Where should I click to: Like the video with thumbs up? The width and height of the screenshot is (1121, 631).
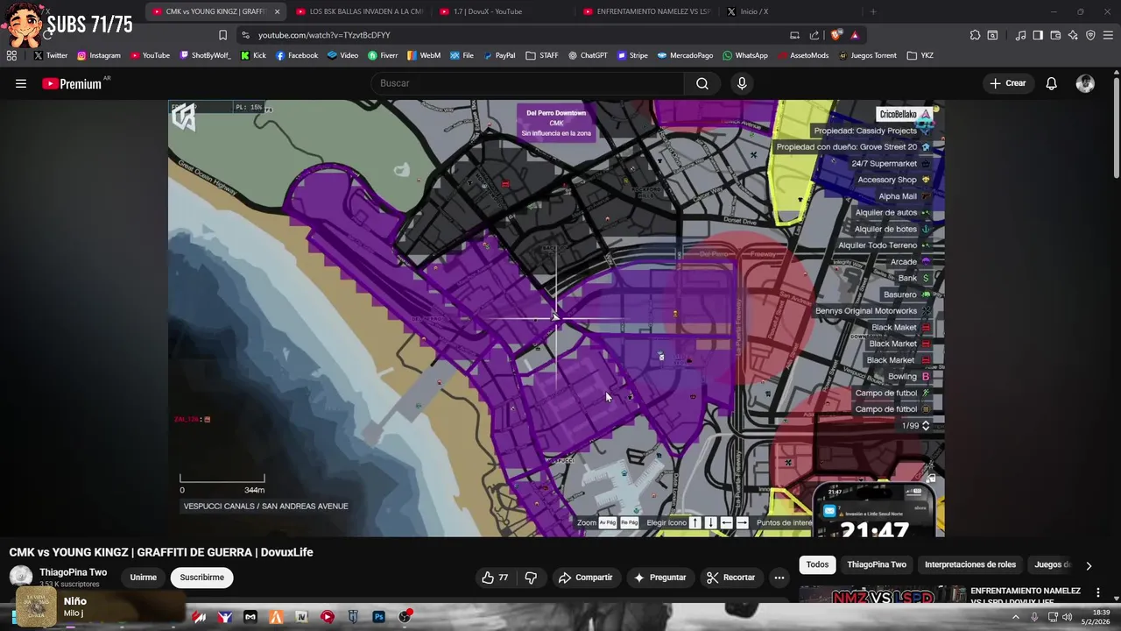tap(495, 578)
